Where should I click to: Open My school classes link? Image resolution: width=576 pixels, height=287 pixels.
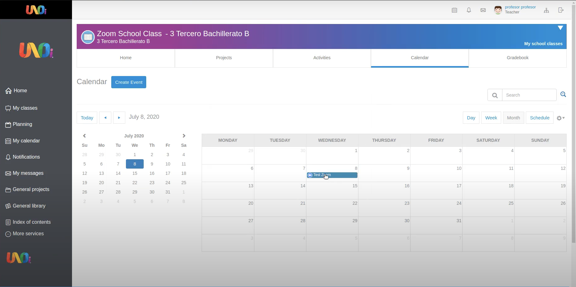(543, 44)
